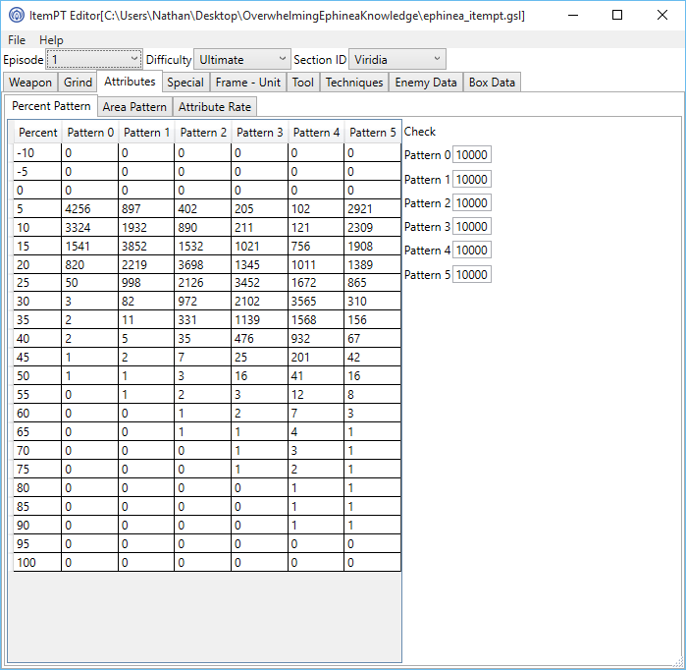Expand the Difficulty dropdown showing Ultimate
Image resolution: width=686 pixels, height=670 pixels.
pos(242,59)
